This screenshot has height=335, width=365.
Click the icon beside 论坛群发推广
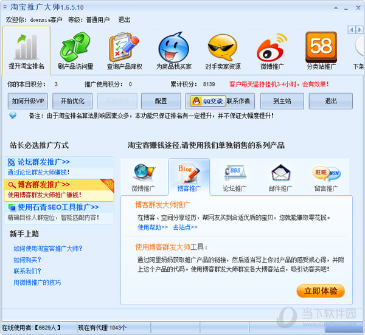11,162
